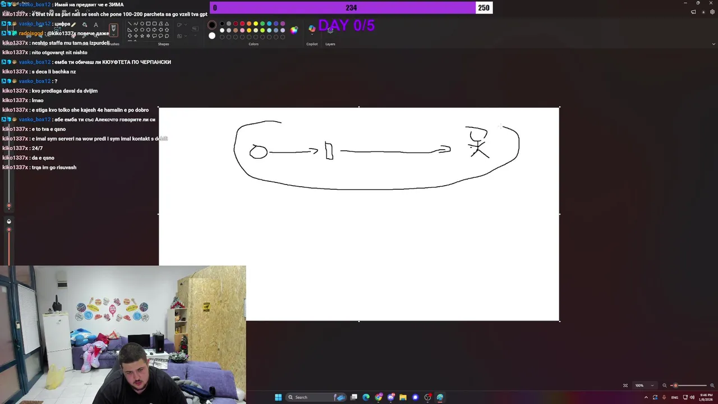Choose the green color swatch
Screen dimensions: 718x404
263,24
